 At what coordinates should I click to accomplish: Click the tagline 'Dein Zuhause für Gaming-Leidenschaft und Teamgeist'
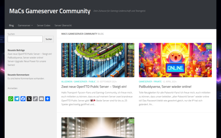[119, 11]
